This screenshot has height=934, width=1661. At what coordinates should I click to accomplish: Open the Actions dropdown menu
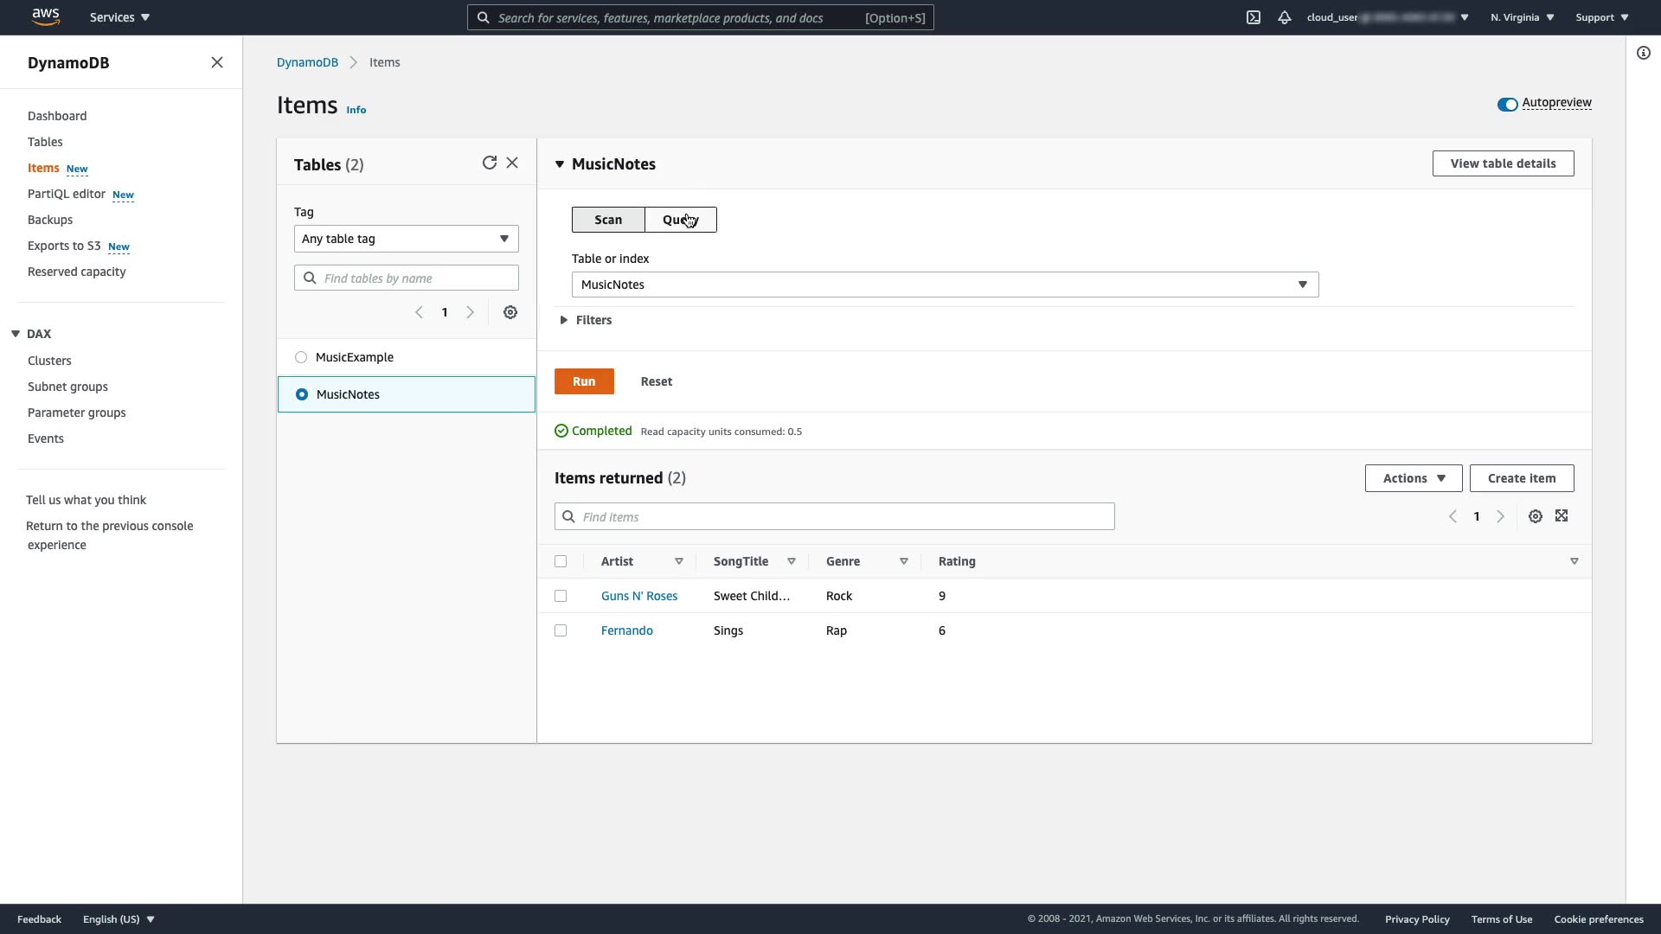pos(1413,478)
